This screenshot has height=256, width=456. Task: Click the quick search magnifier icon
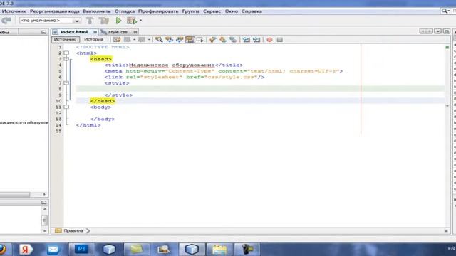445,11
